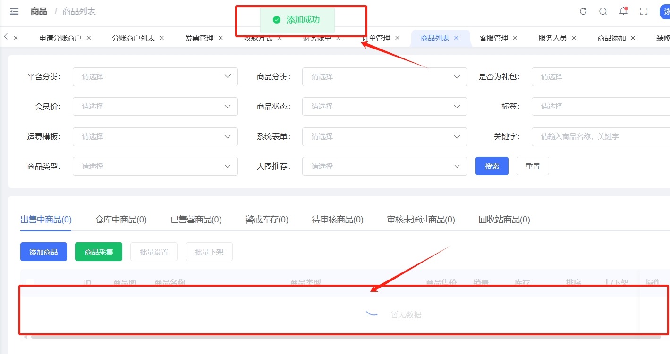Open the search magnifier icon

(x=603, y=12)
